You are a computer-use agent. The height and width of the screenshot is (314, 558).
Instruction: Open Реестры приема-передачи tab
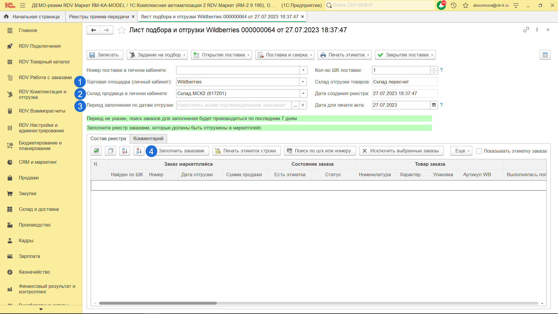[x=99, y=17]
